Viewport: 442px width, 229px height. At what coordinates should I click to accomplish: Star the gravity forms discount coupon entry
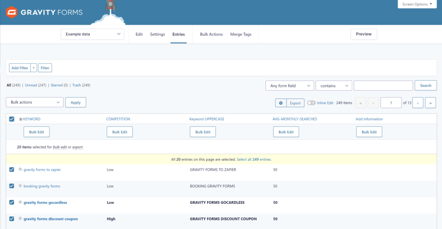20,218
